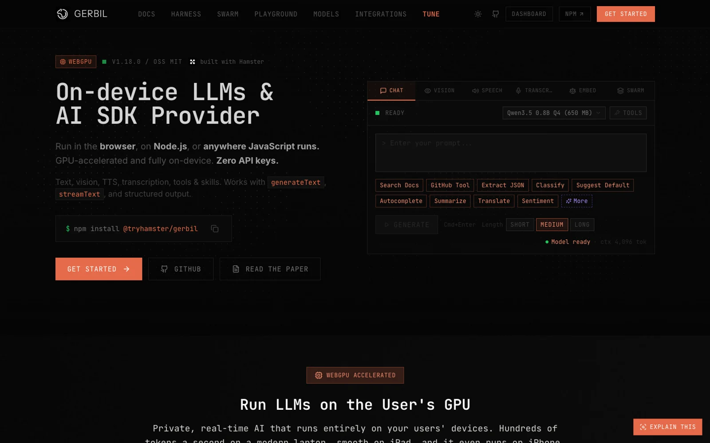This screenshot has height=443, width=710.
Task: Open the INTEGRATIONS nav link
Action: (381, 14)
